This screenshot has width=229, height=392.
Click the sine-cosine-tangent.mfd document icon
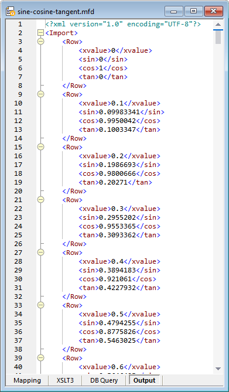click(x=11, y=11)
